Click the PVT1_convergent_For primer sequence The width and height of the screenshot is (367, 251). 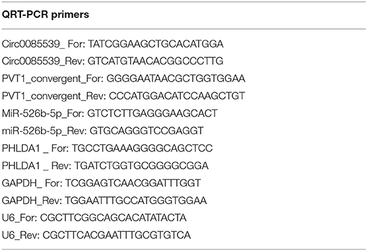click(176, 78)
